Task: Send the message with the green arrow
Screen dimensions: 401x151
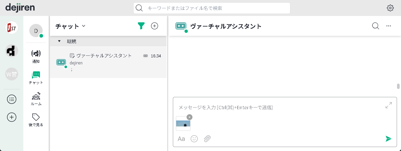Action: click(388, 139)
